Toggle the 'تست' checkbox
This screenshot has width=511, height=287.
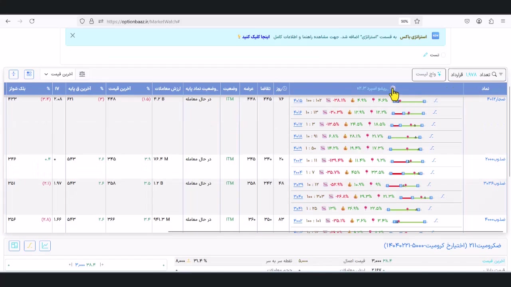[443, 55]
